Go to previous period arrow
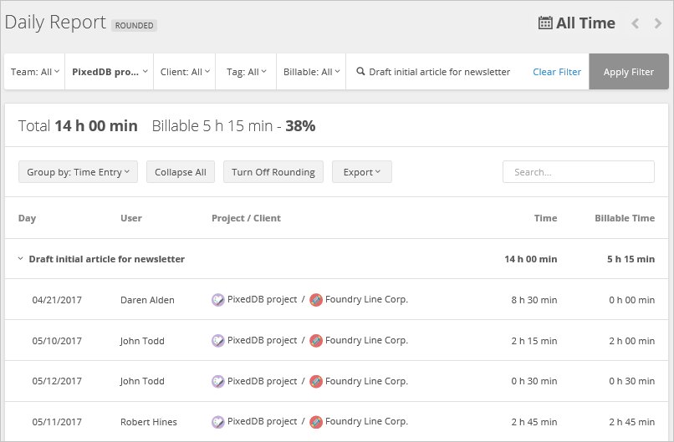This screenshot has width=674, height=442. 635,23
